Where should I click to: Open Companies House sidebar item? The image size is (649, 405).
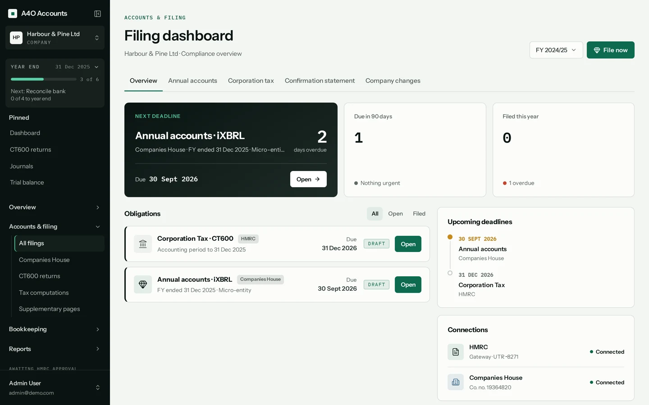coord(59,260)
